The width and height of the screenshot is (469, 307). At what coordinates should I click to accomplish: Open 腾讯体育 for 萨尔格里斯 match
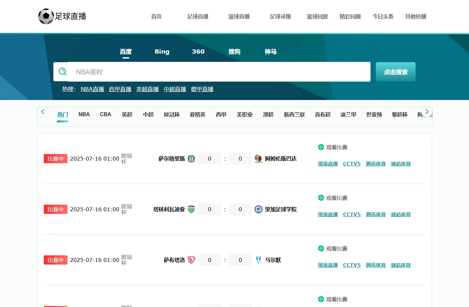pos(376,164)
